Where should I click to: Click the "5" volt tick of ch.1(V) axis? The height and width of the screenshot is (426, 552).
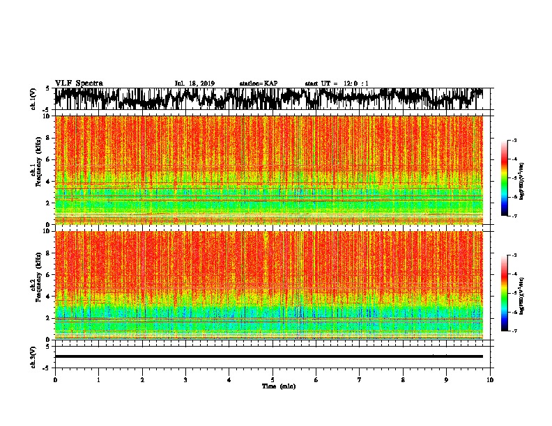tap(48, 88)
